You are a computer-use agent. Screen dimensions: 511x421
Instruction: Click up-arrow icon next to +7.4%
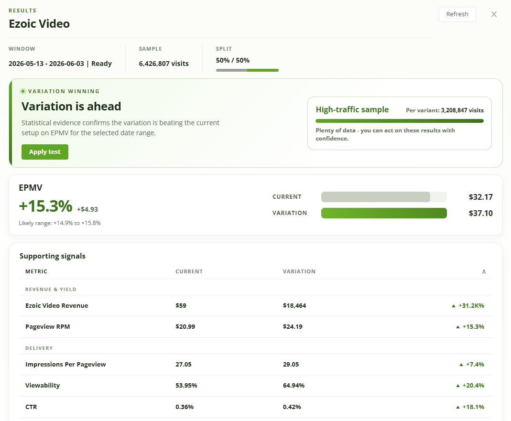click(461, 365)
